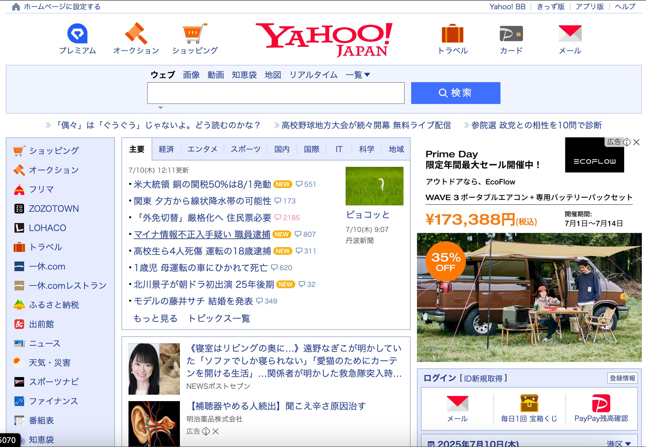Click the Finance chart icon
This screenshot has width=646, height=447.
click(19, 401)
